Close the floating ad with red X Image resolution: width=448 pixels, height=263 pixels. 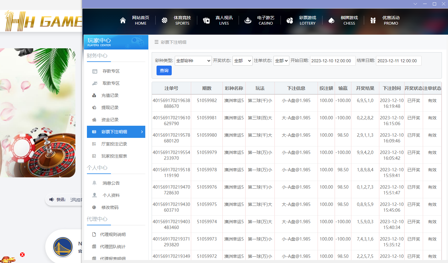pyautogui.click(x=22, y=255)
